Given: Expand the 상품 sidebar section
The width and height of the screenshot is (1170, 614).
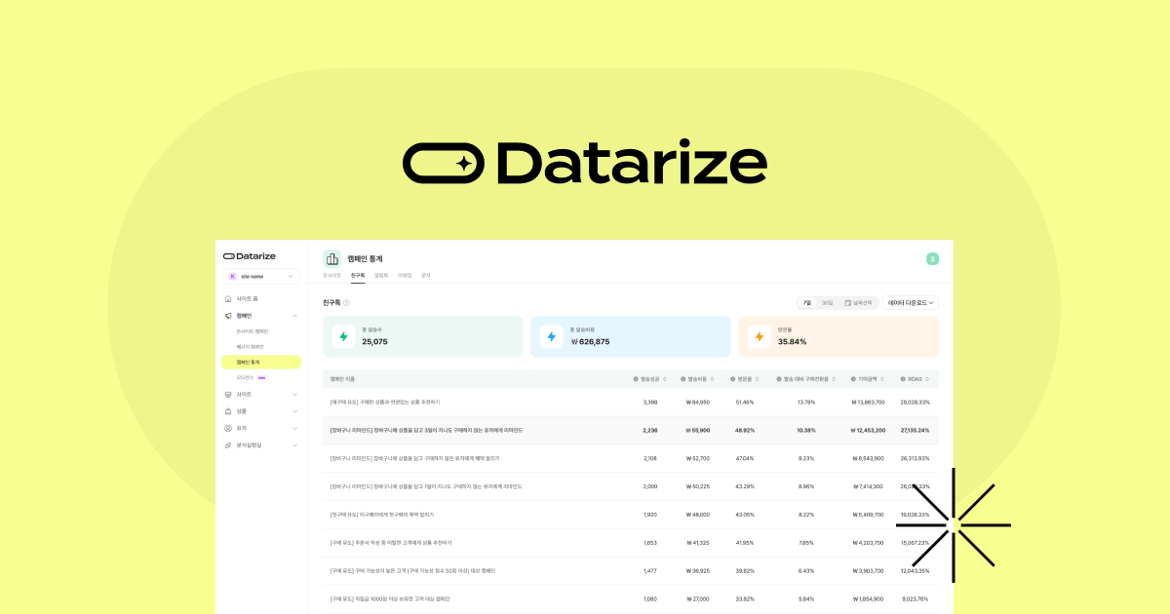Looking at the screenshot, I should (295, 411).
